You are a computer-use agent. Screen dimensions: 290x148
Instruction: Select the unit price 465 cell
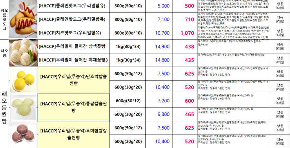(x=189, y=114)
